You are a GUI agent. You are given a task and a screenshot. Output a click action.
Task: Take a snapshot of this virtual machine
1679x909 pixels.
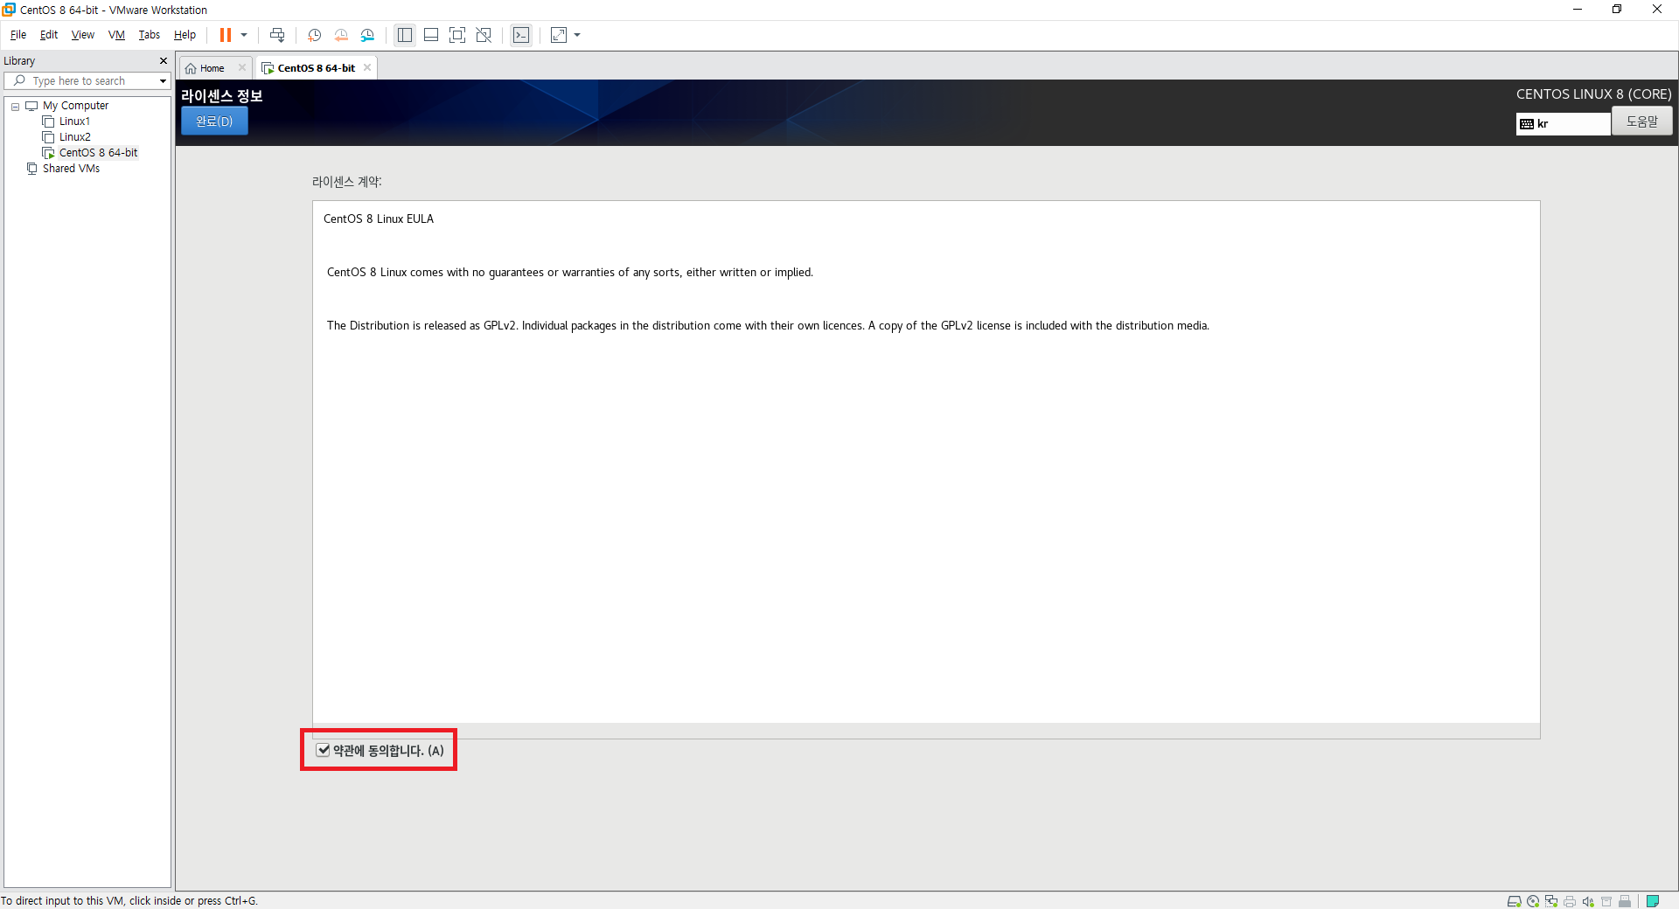click(x=315, y=35)
